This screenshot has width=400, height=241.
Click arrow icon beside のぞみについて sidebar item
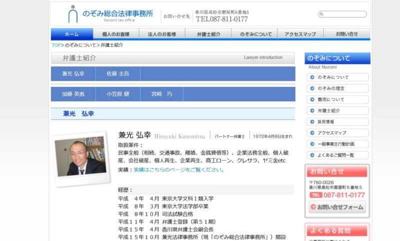point(312,77)
